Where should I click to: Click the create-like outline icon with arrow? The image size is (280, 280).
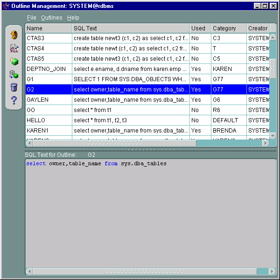[x=14, y=74]
